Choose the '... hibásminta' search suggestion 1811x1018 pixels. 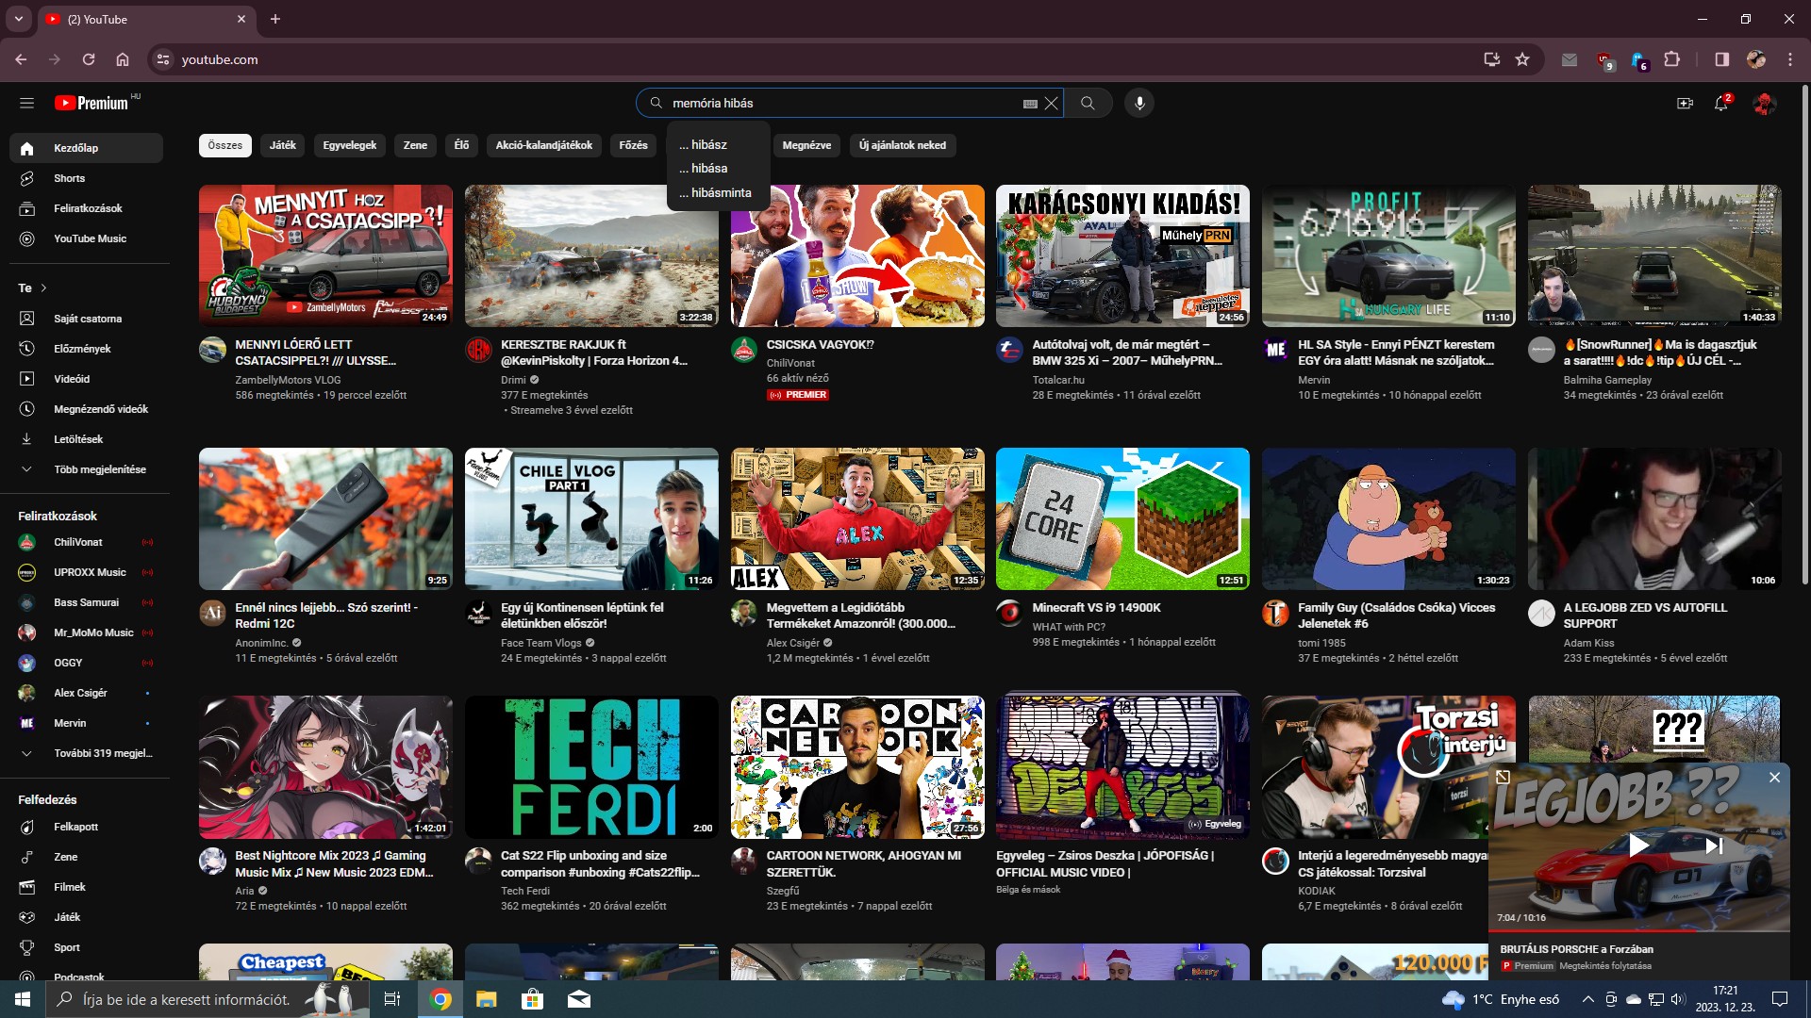click(719, 192)
